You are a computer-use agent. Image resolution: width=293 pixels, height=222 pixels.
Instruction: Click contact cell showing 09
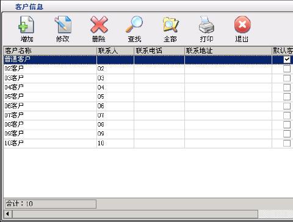pos(115,134)
